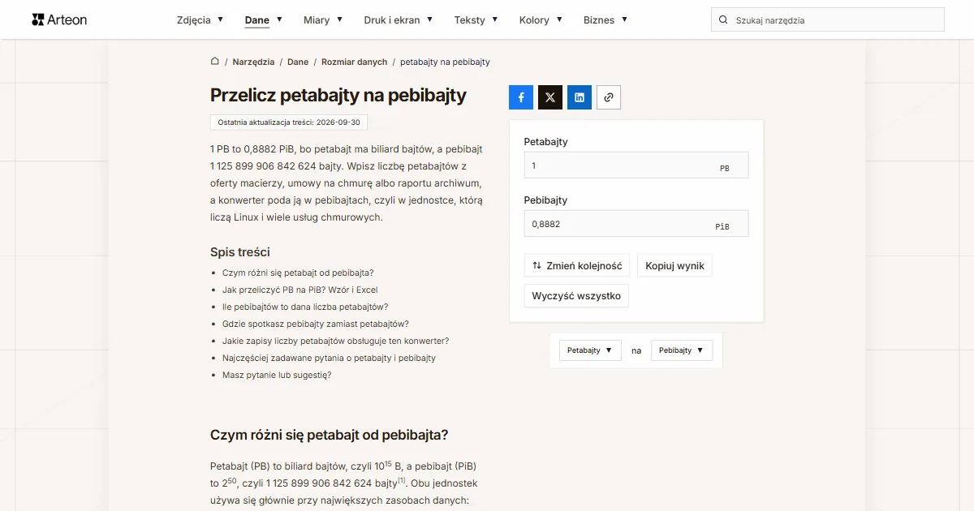Click the search magnifier icon
This screenshot has height=511, width=974.
tap(723, 20)
